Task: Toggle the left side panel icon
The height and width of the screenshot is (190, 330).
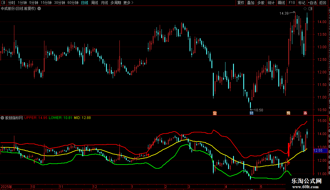Action: pyautogui.click(x=3, y=3)
